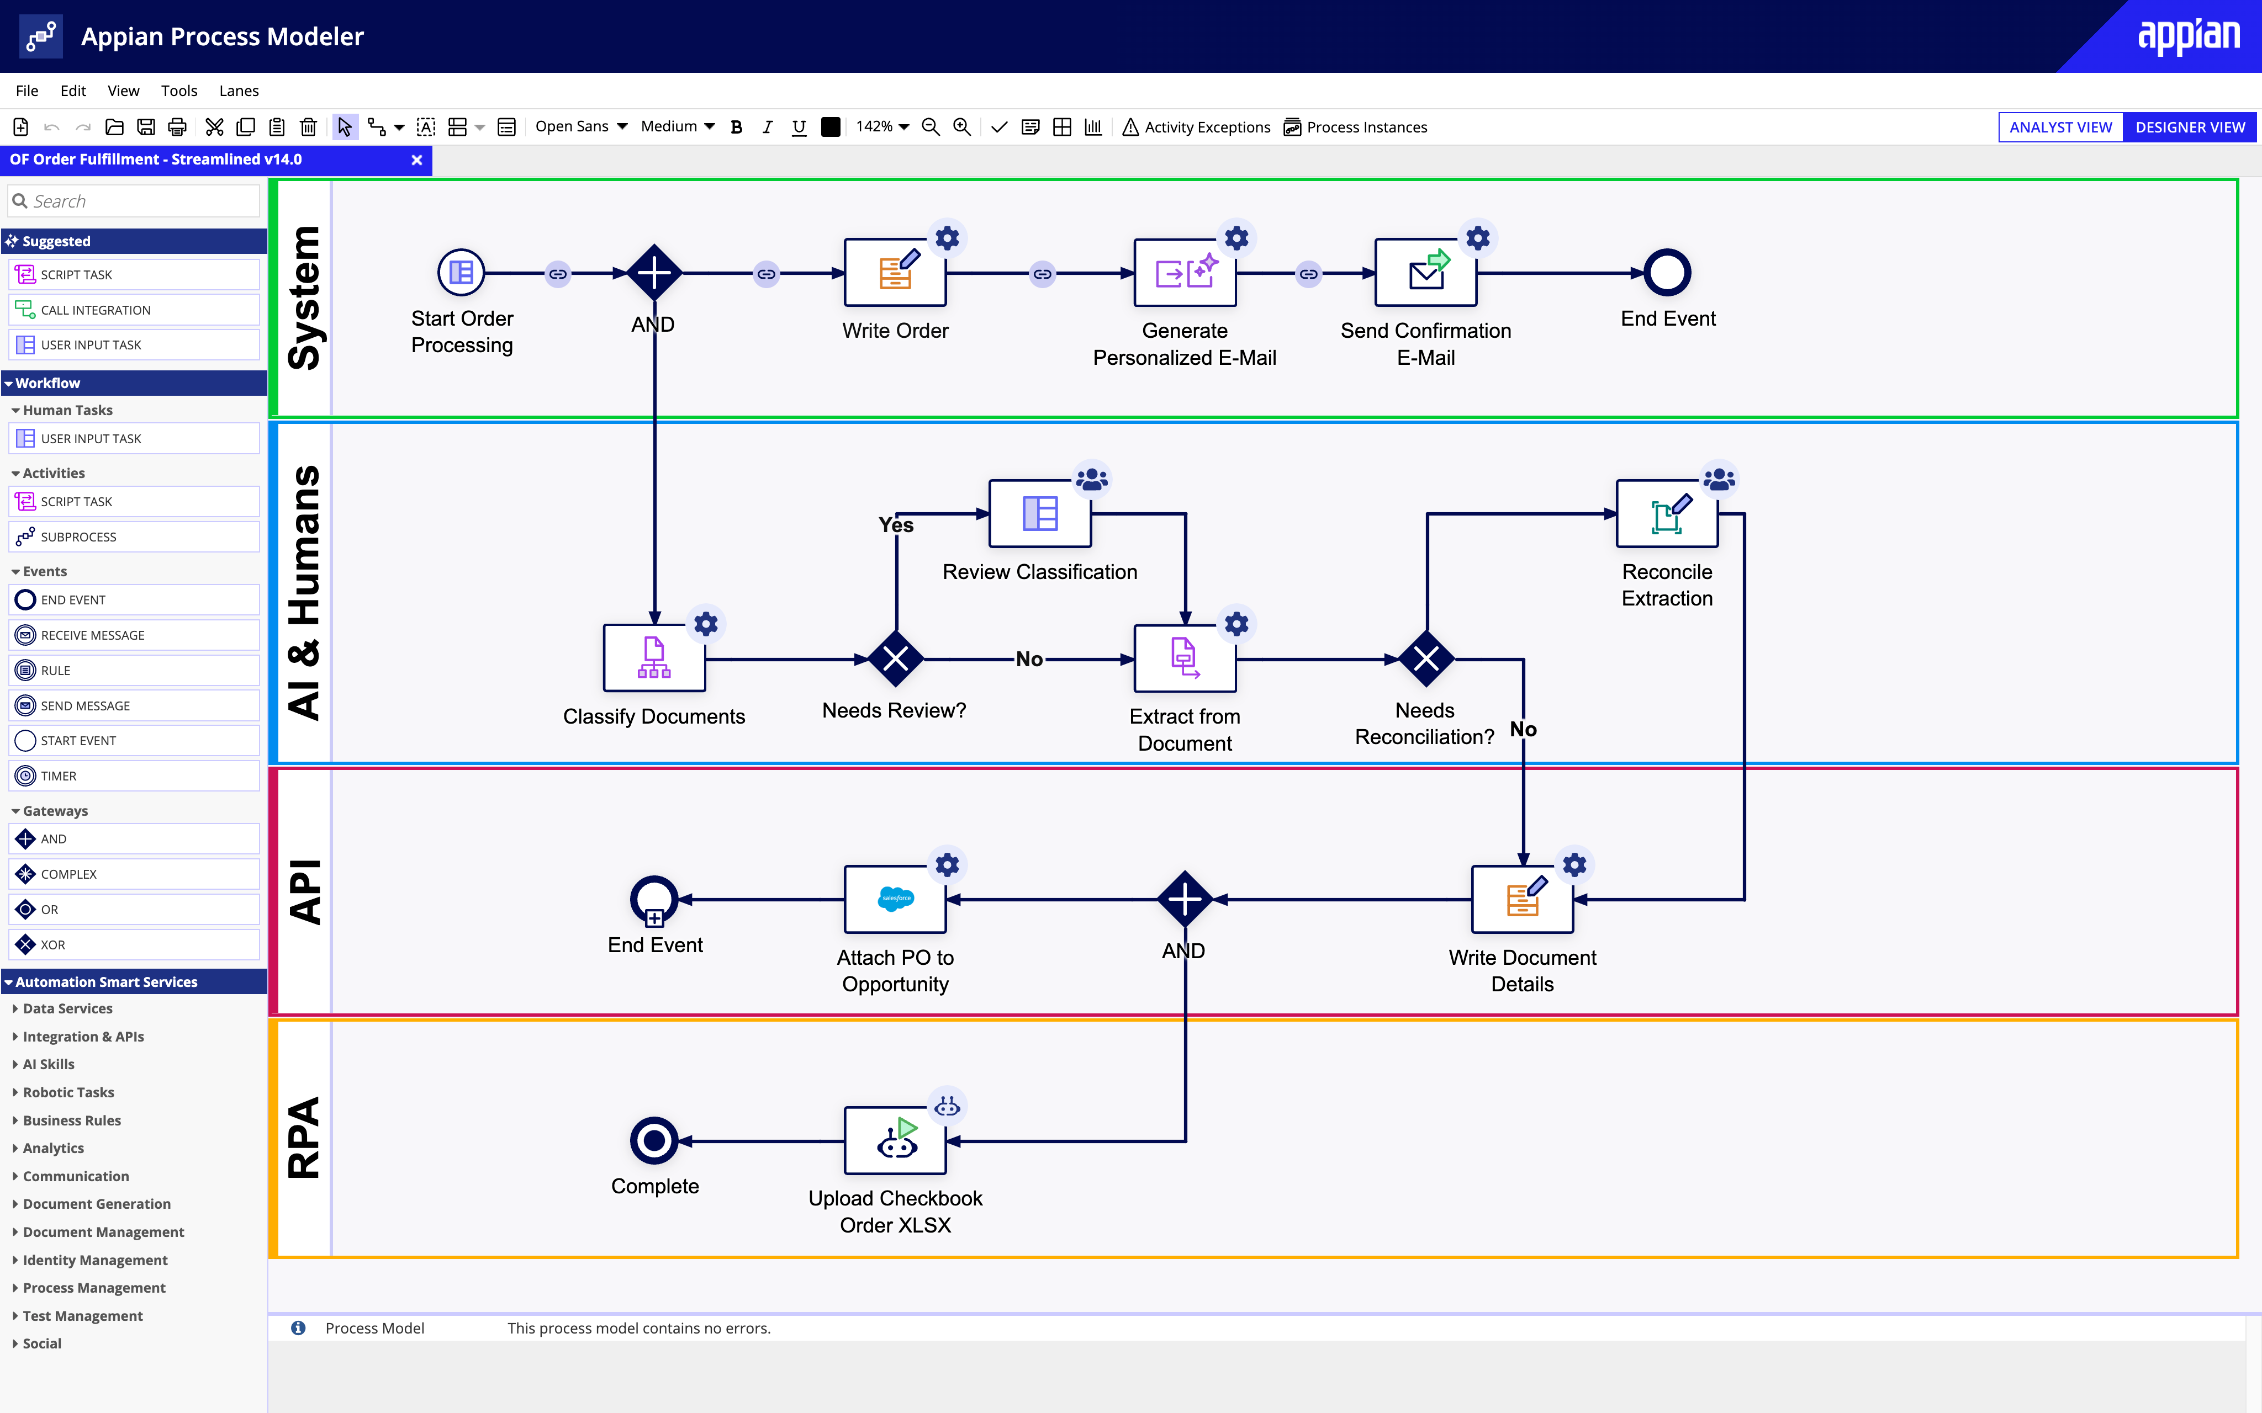Select the Needs Review? XOR gateway
2262x1413 pixels.
pyautogui.click(x=895, y=659)
